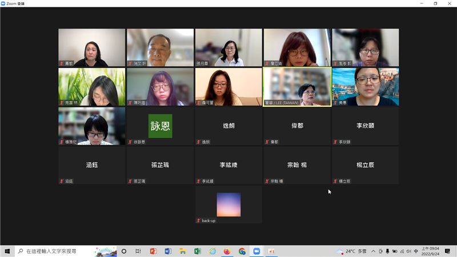The width and height of the screenshot is (457, 257).
Task: Open PowerPoint from the taskbar
Action: 153,251
